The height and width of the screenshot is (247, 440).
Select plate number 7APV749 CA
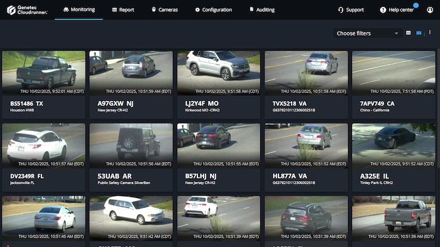pos(377,103)
